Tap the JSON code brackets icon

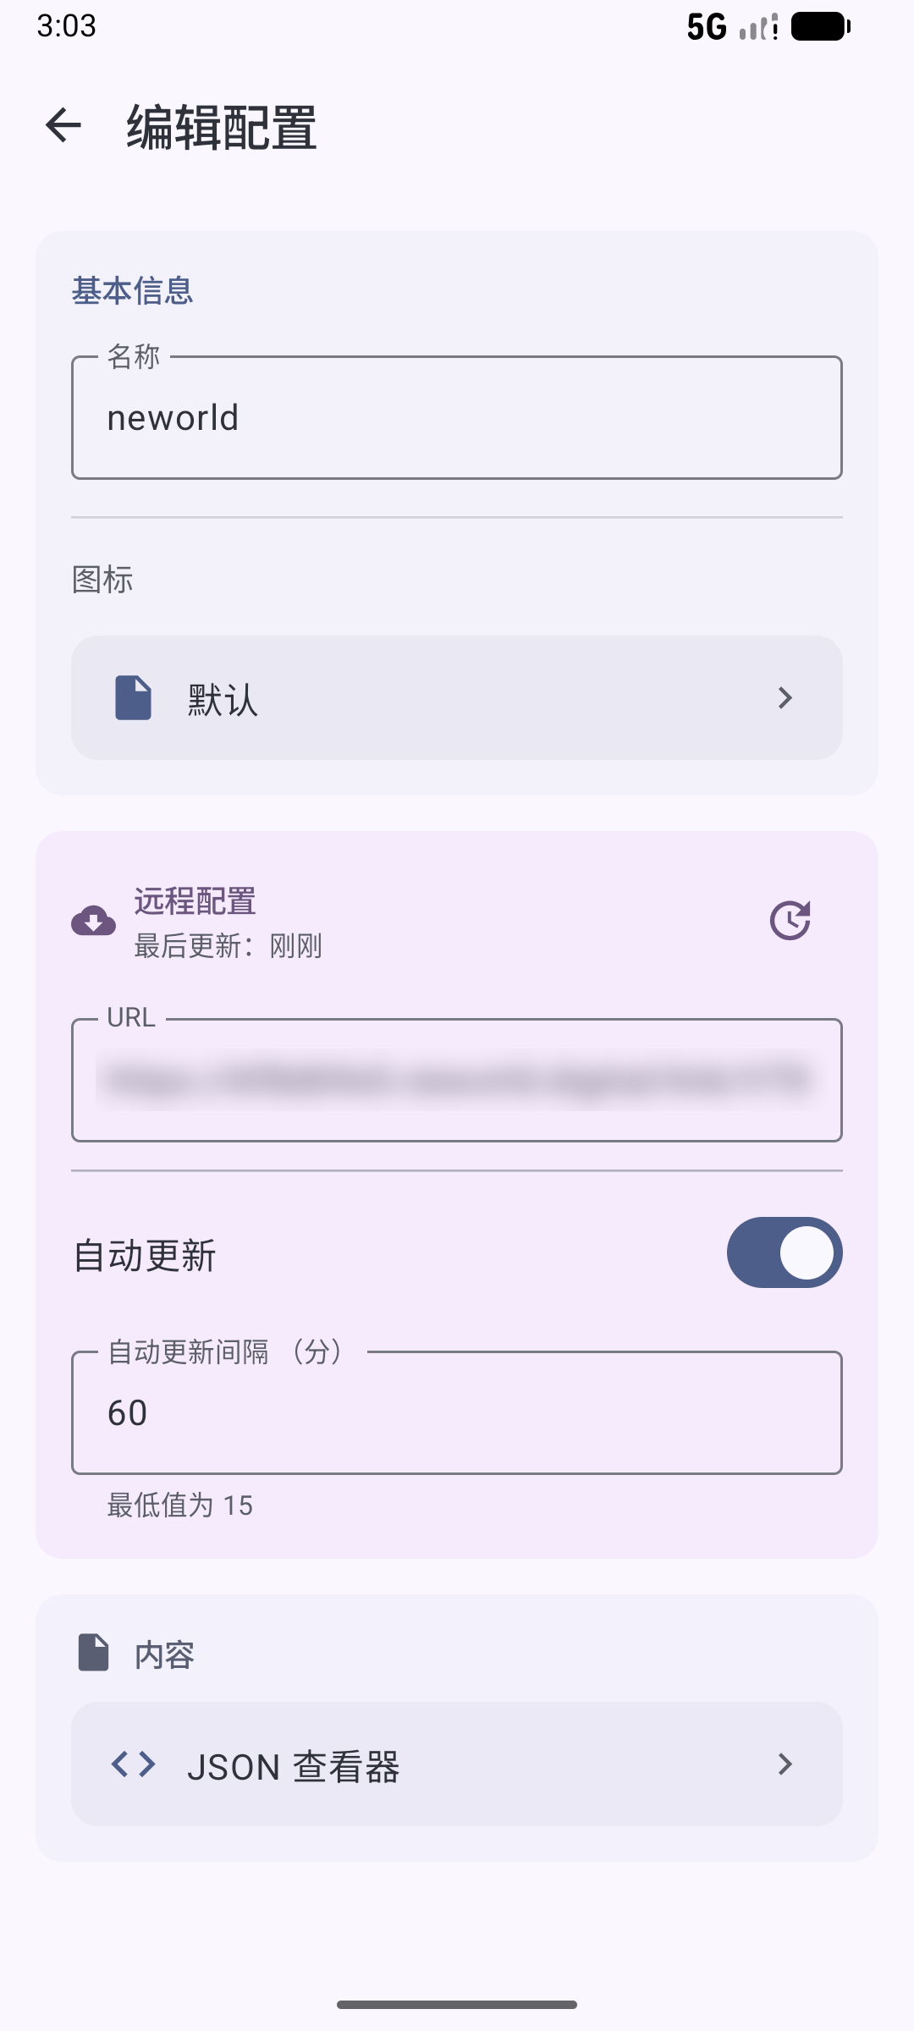tap(133, 1764)
